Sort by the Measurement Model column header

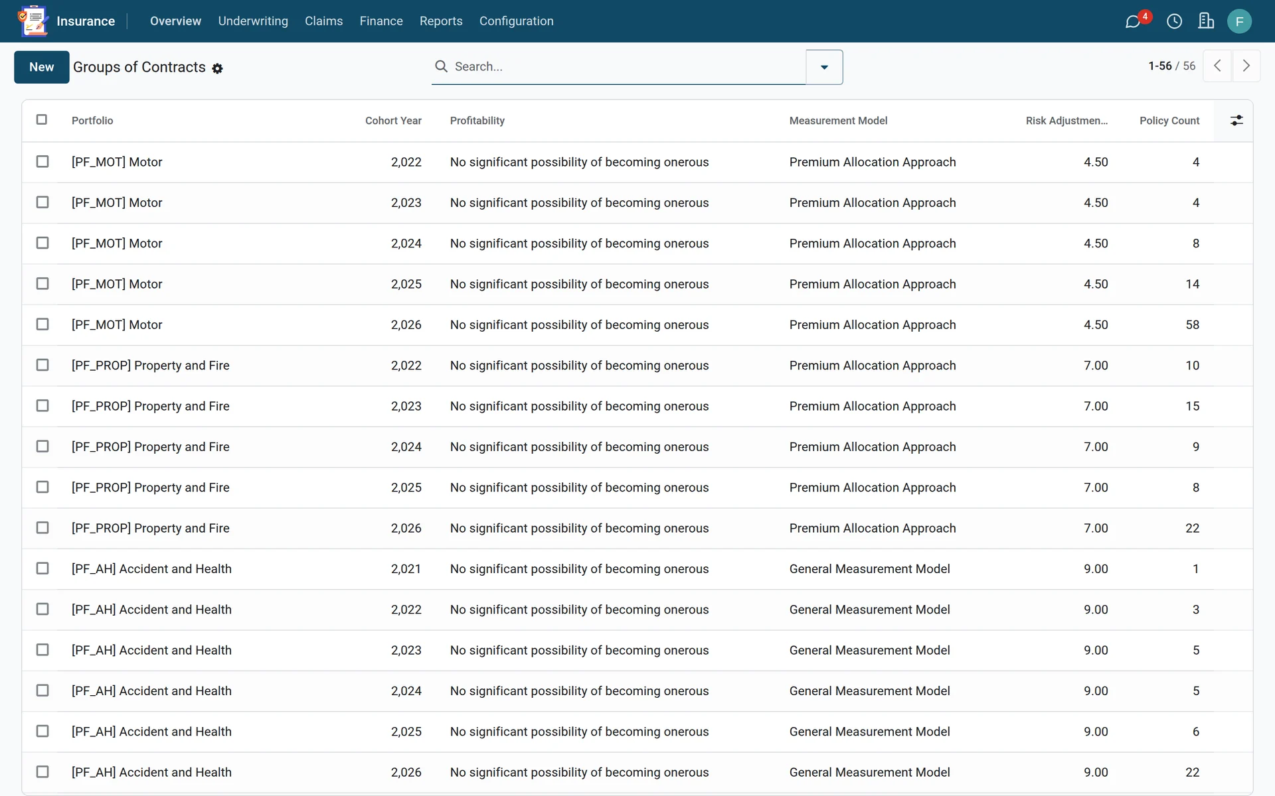838,121
